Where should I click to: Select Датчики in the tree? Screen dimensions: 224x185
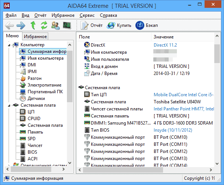pos(36,98)
